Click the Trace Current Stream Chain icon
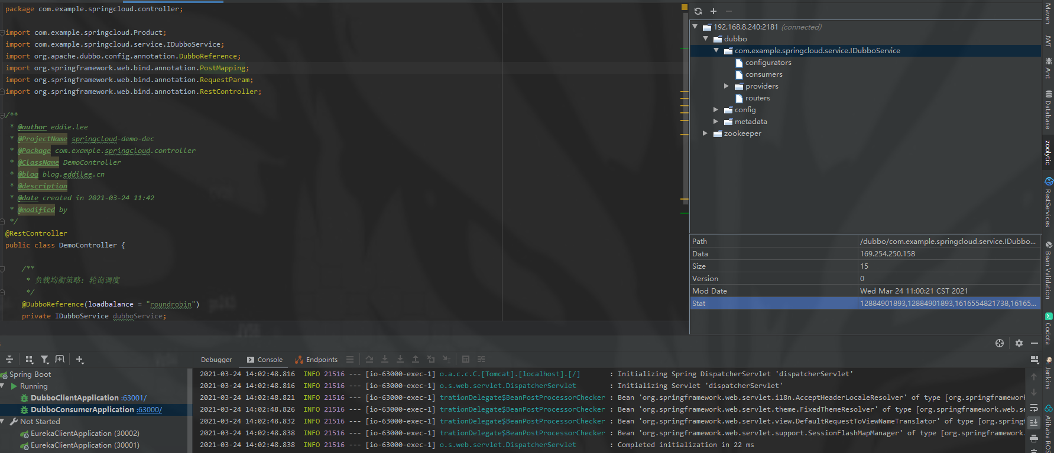1054x453 pixels. [481, 359]
